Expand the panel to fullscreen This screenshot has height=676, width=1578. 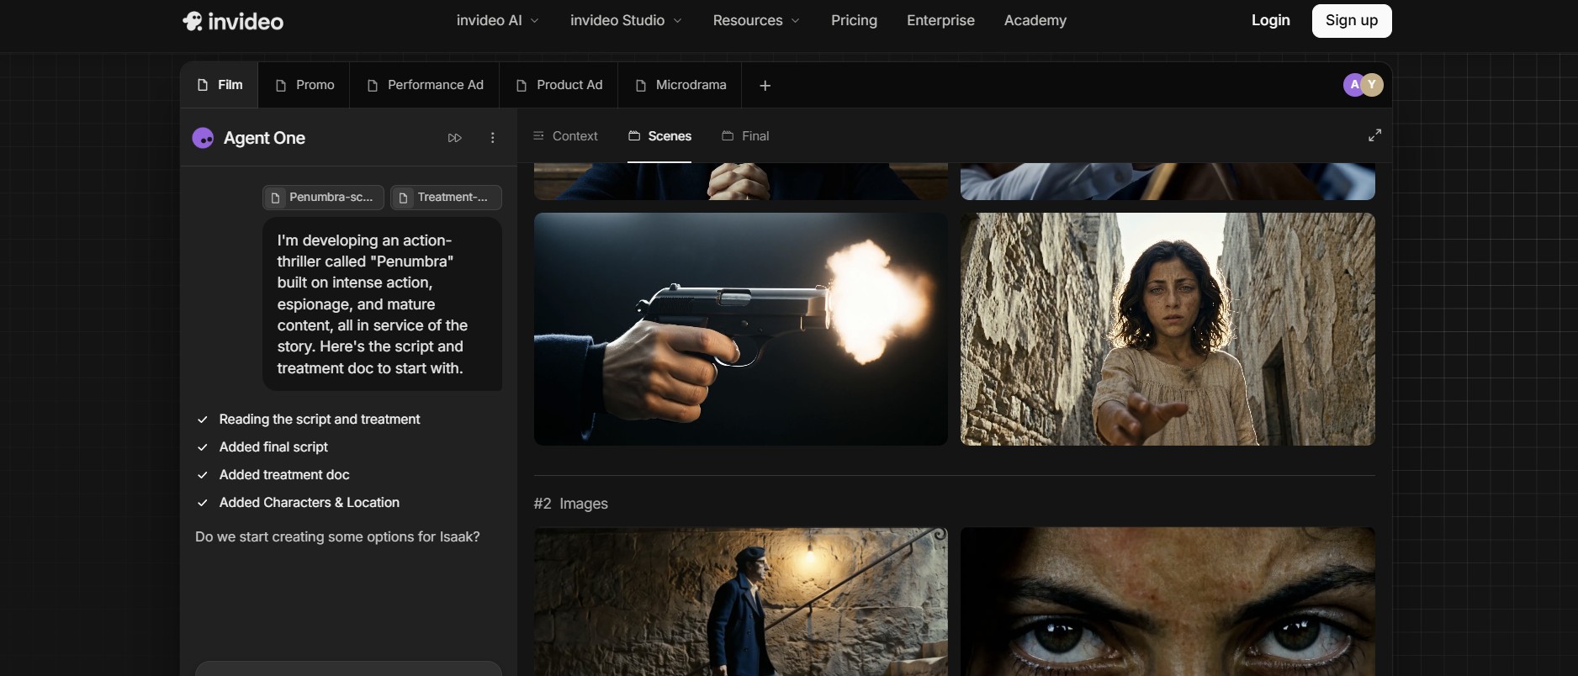(1374, 135)
